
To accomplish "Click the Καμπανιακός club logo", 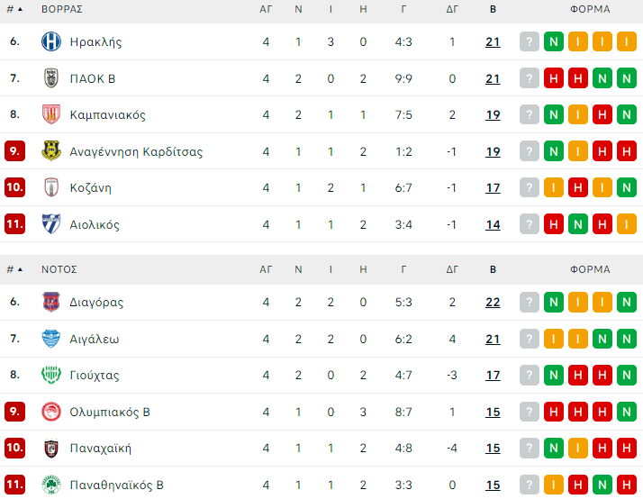I will pyautogui.click(x=50, y=115).
